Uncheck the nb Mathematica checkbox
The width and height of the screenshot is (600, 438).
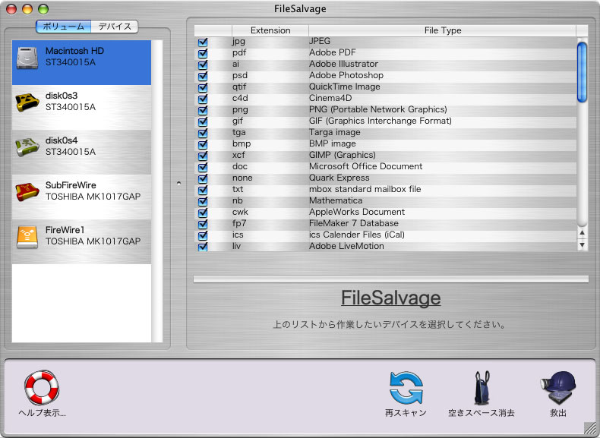[203, 201]
